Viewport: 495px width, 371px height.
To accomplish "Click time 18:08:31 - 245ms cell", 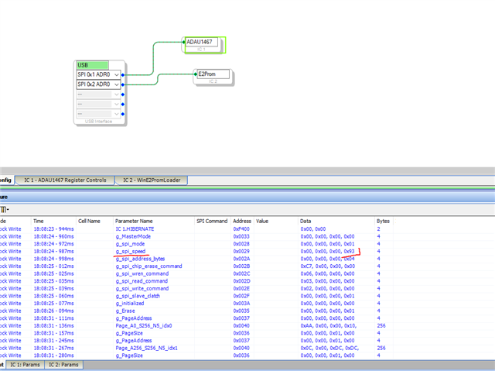I will pos(53,340).
